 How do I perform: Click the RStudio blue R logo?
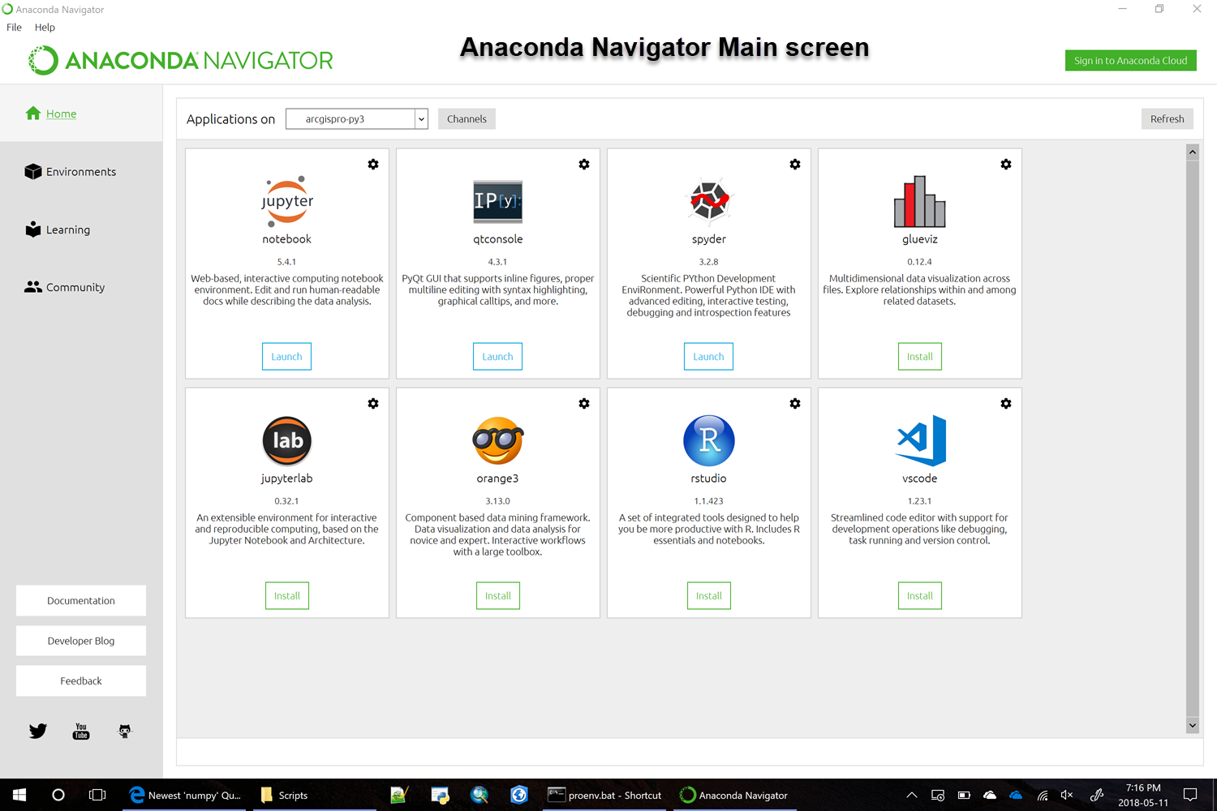709,440
